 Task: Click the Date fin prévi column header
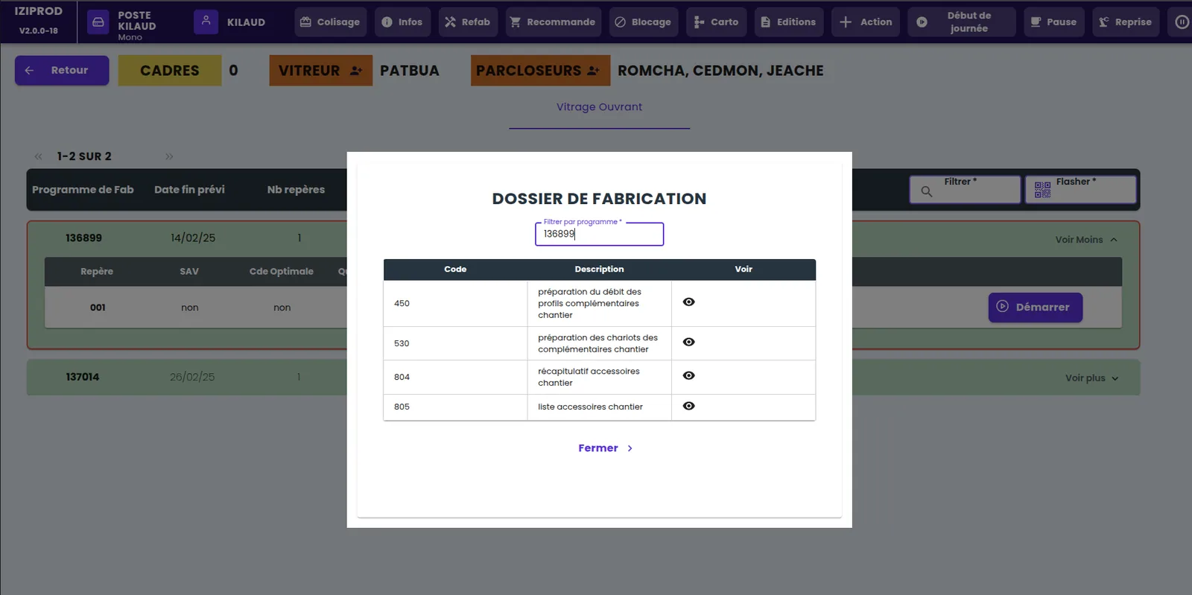point(189,190)
